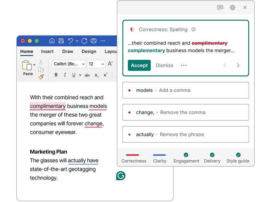
Task: Click the Save disk icon
Action: pos(61,41)
